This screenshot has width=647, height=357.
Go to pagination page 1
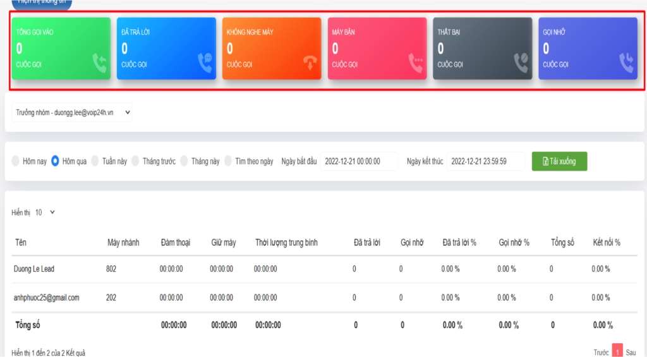(x=617, y=351)
